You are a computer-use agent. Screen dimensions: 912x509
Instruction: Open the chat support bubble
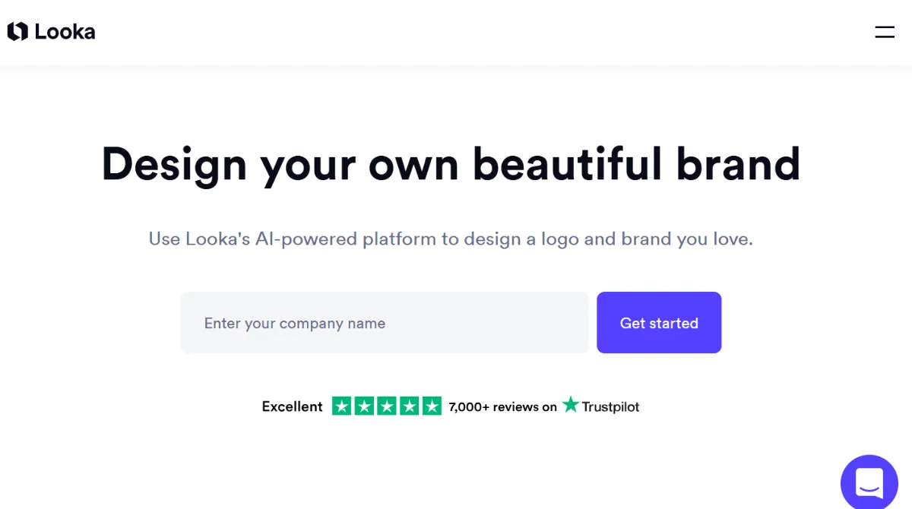tap(869, 483)
